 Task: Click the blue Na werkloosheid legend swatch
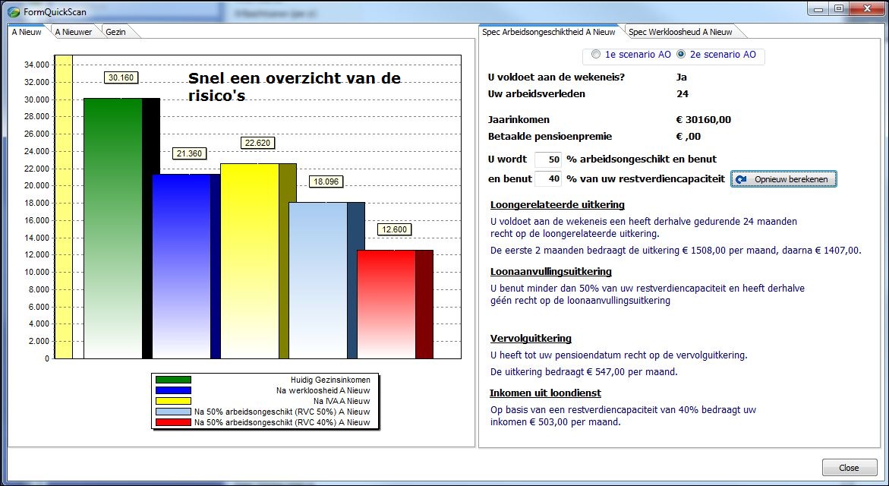[x=174, y=390]
